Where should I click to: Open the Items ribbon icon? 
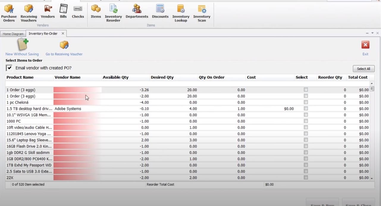(96, 12)
